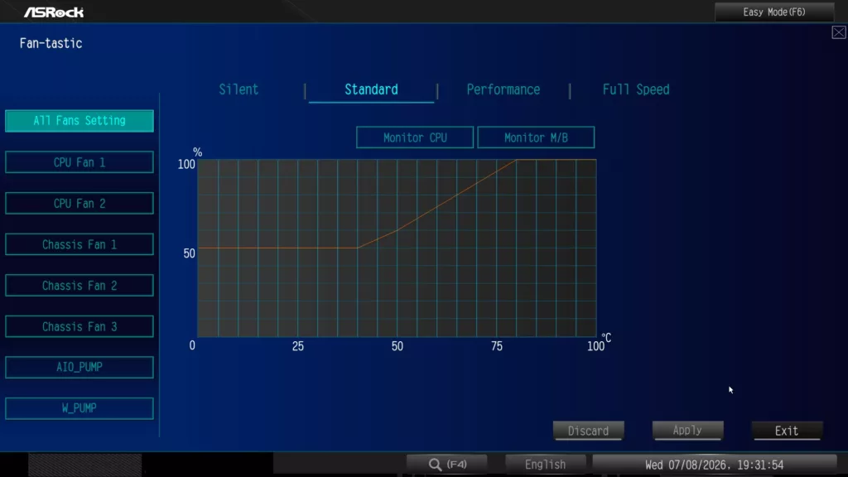Image resolution: width=848 pixels, height=477 pixels.
Task: Toggle Monitor CPU temperature source
Action: click(x=415, y=137)
